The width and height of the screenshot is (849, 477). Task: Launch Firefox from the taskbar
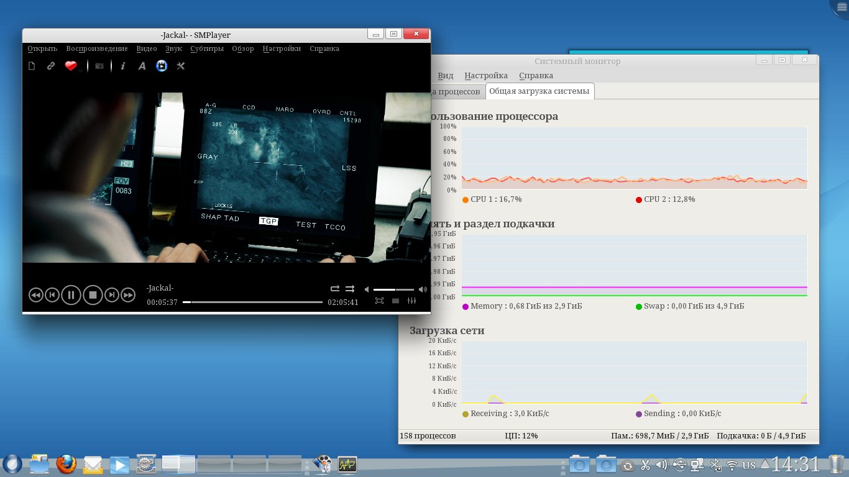66,464
